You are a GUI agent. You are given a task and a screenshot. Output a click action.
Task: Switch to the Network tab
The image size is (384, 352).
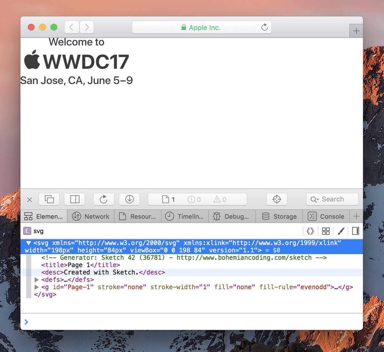pyautogui.click(x=91, y=216)
